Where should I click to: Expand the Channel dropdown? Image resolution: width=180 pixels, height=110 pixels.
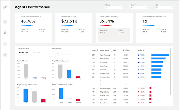tap(114, 8)
